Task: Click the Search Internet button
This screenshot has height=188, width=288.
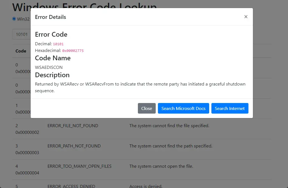Action: [x=230, y=108]
